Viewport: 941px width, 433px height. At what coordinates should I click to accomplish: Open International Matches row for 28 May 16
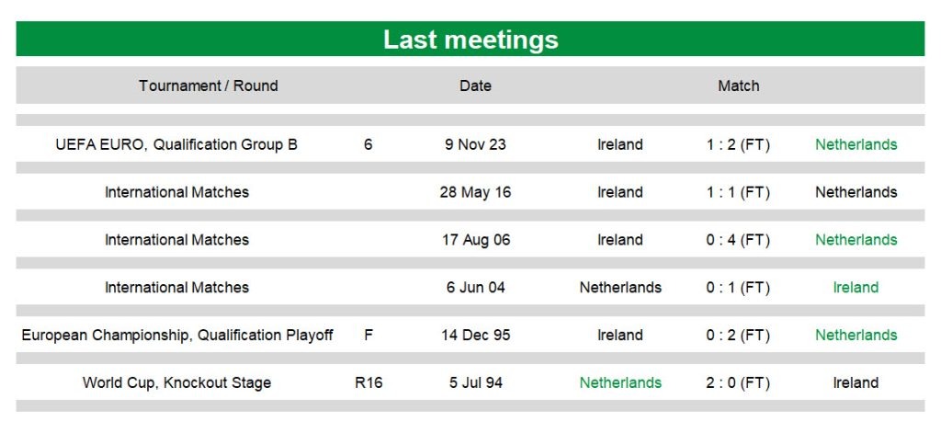(x=176, y=192)
